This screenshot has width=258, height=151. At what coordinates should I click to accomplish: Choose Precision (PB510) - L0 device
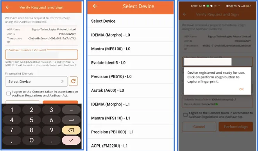tap(131, 76)
